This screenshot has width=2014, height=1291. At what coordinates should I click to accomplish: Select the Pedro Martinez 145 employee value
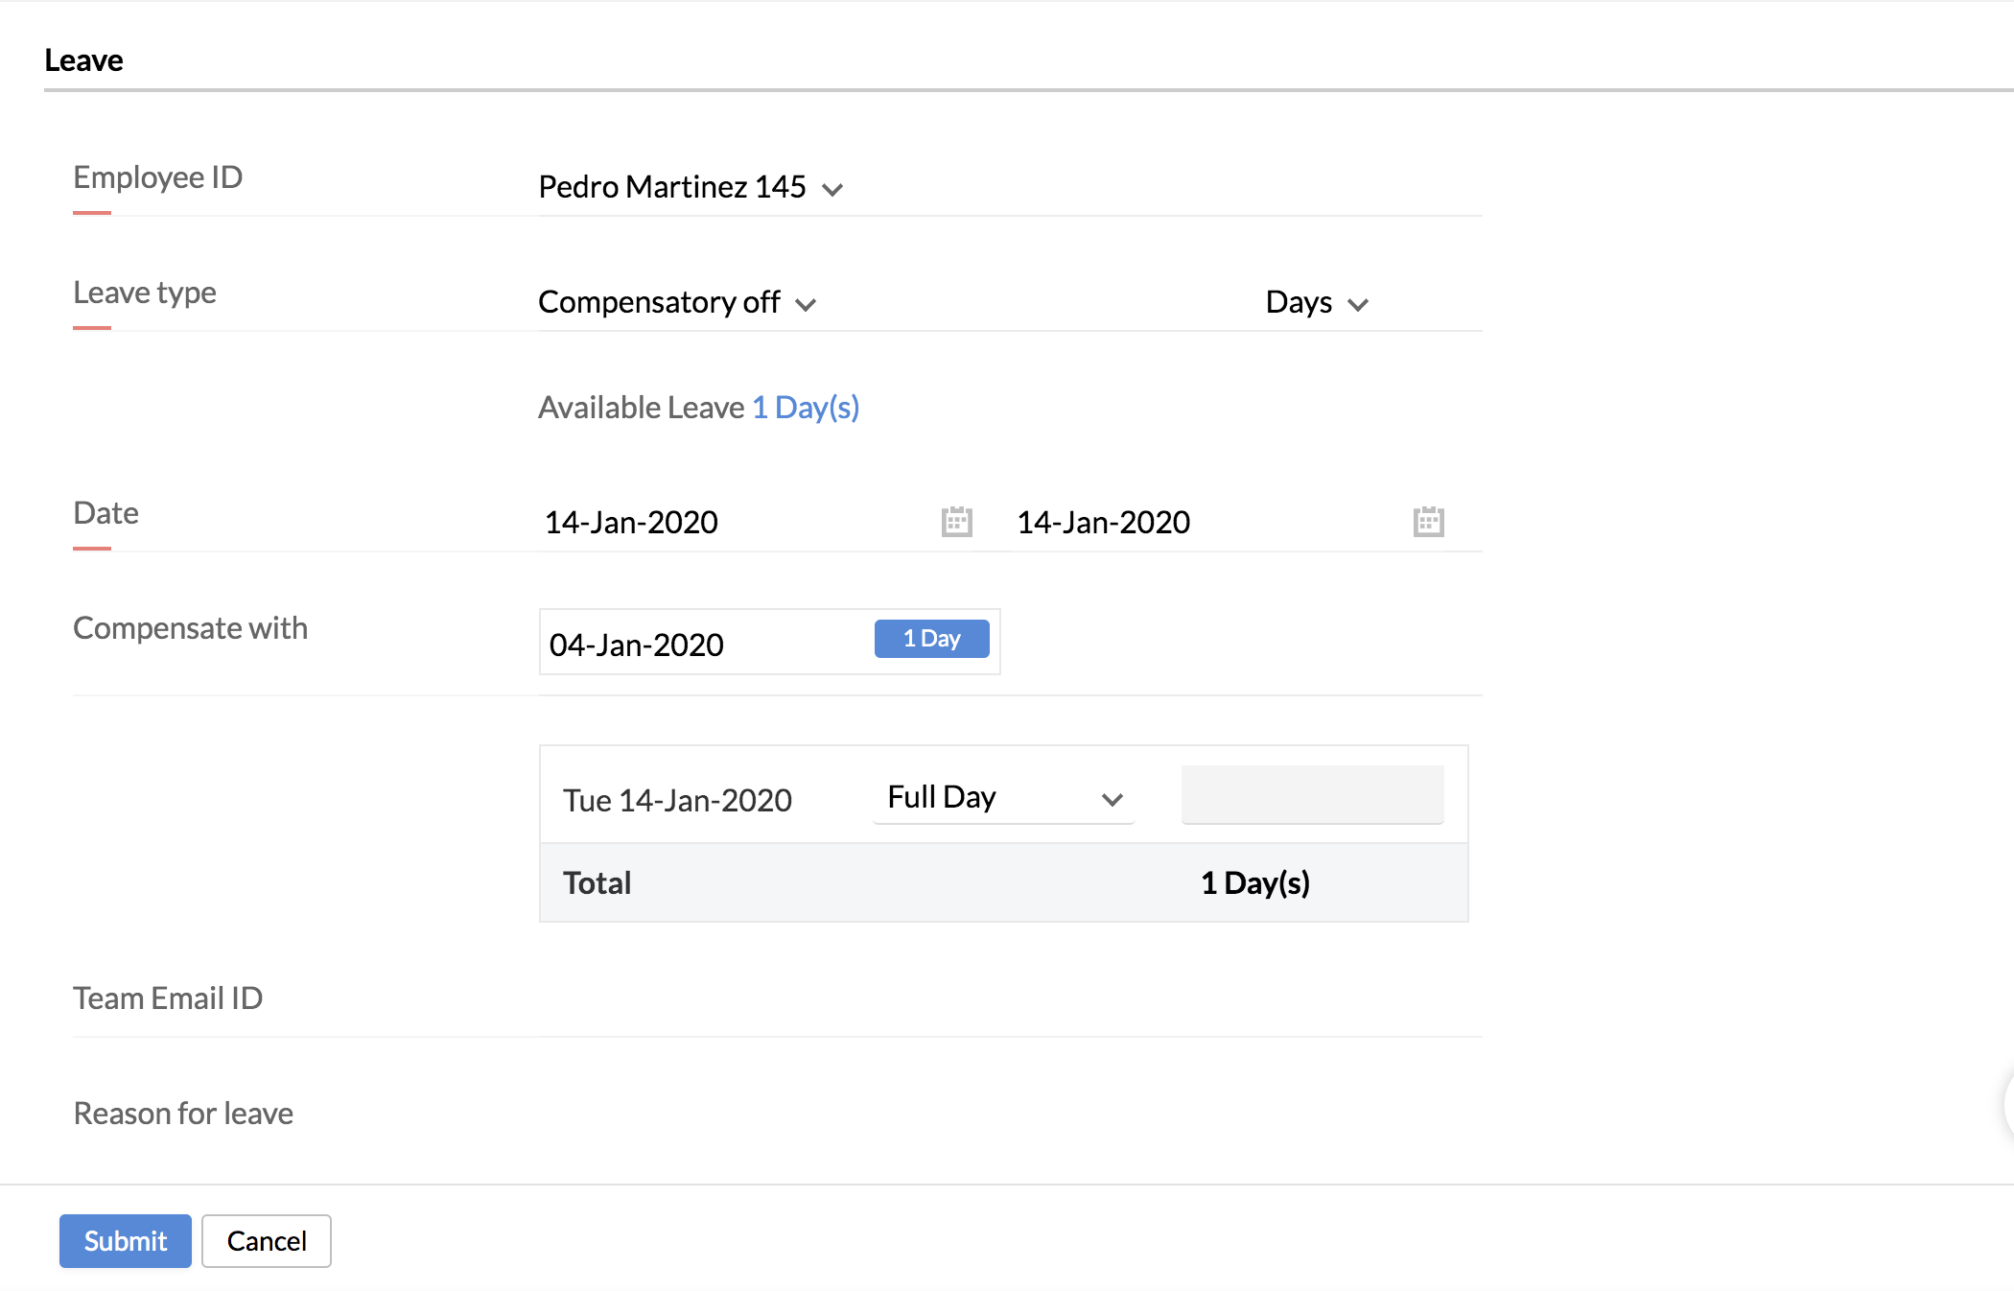pos(671,187)
